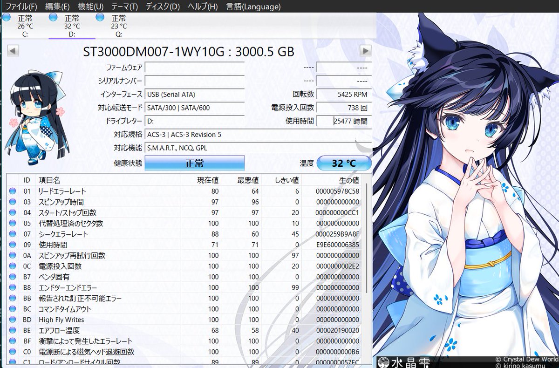
Task: Click the transfer mode field SATA/300 | SATA/600
Action: tap(195, 108)
